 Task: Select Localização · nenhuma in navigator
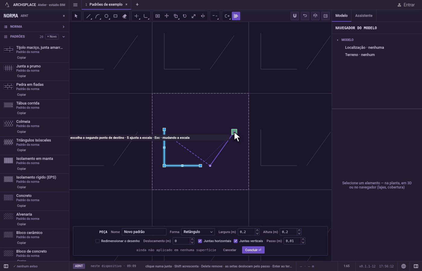(364, 48)
